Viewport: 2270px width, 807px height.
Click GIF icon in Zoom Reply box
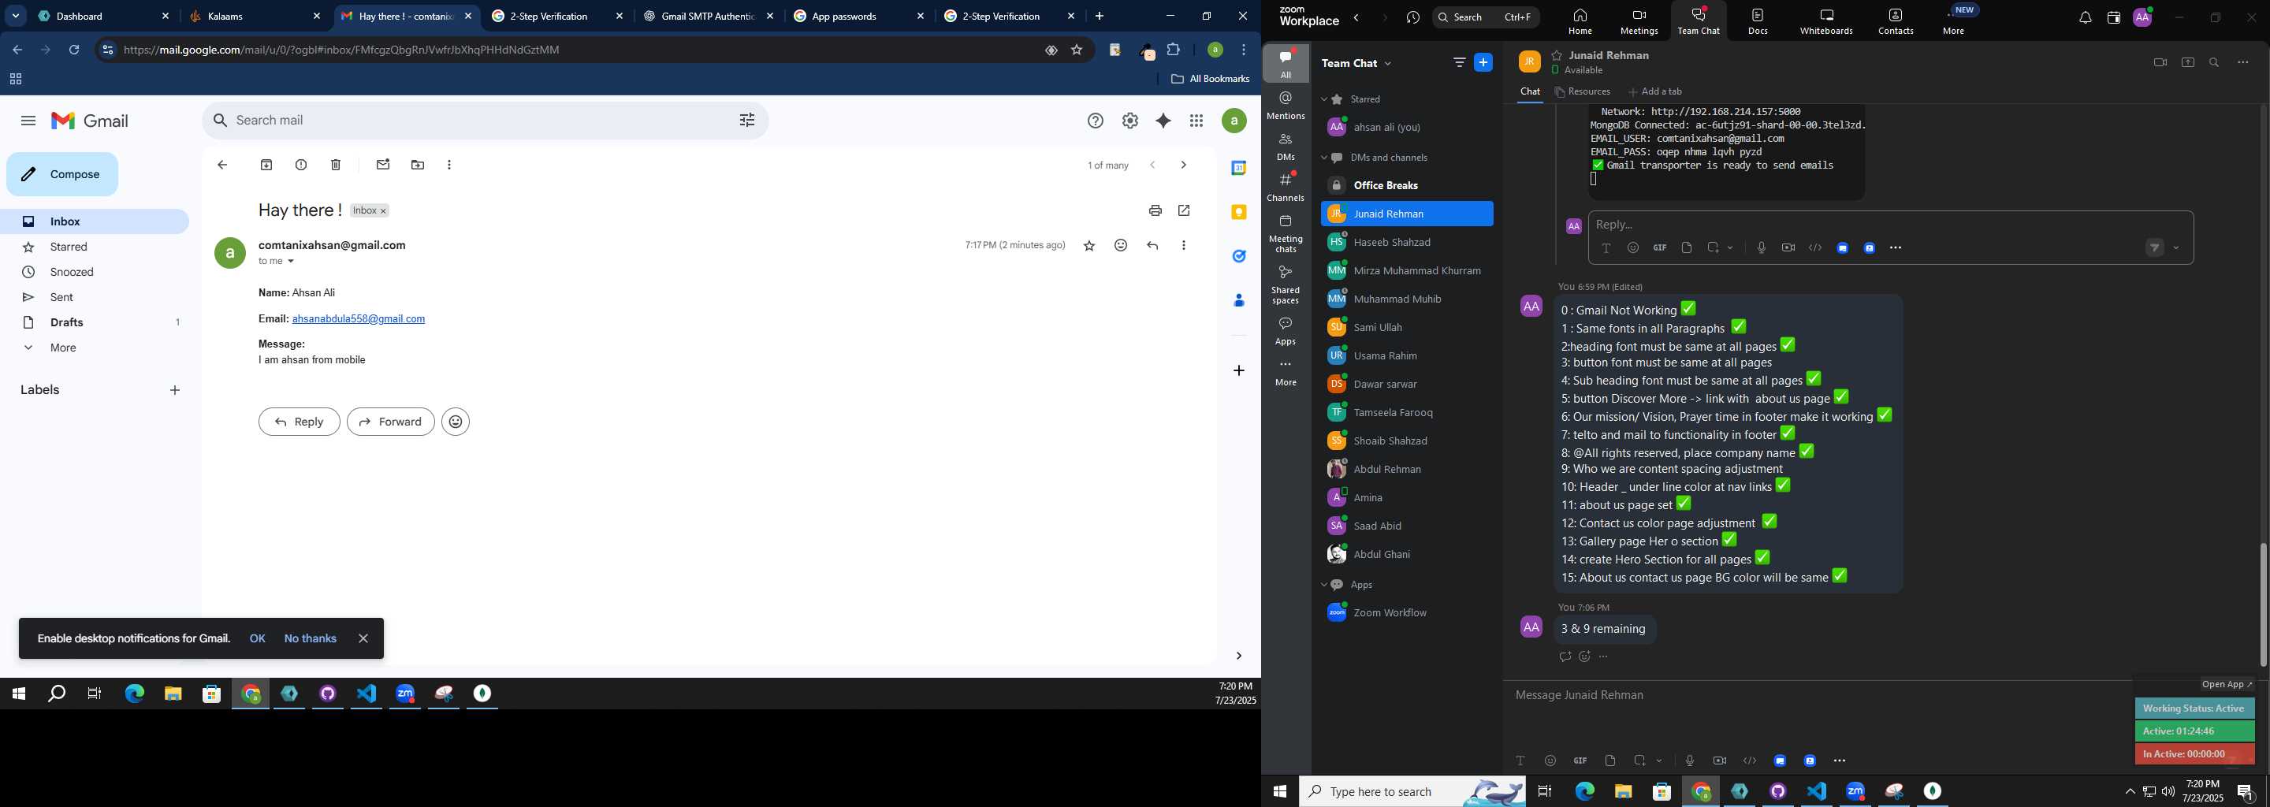tap(1659, 248)
